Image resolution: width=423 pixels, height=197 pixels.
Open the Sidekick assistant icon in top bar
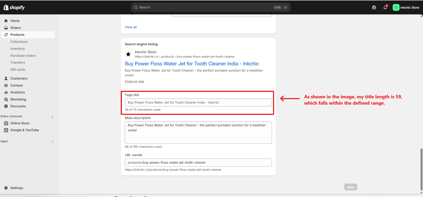(374, 7)
